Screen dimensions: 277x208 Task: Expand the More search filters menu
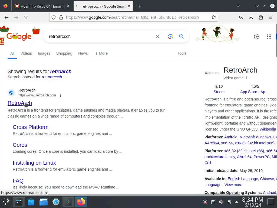pos(101,53)
